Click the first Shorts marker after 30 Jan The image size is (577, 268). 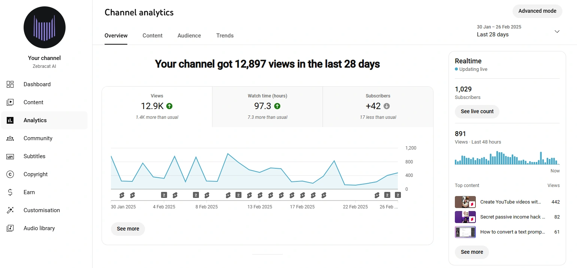pos(122,195)
